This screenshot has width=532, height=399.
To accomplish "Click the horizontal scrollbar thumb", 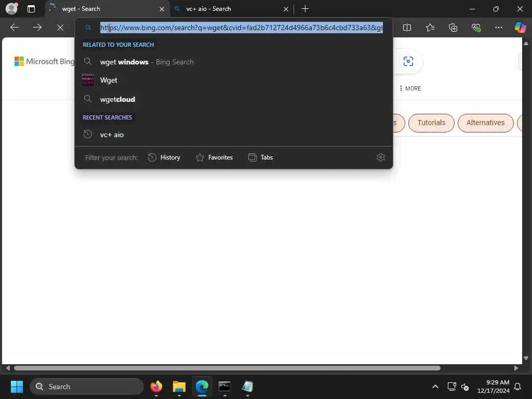I will pyautogui.click(x=227, y=368).
